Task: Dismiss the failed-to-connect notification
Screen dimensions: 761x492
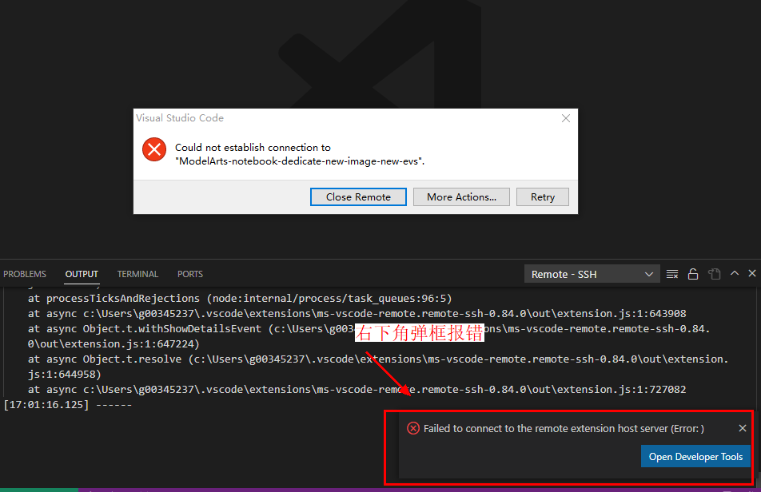Action: [x=743, y=428]
